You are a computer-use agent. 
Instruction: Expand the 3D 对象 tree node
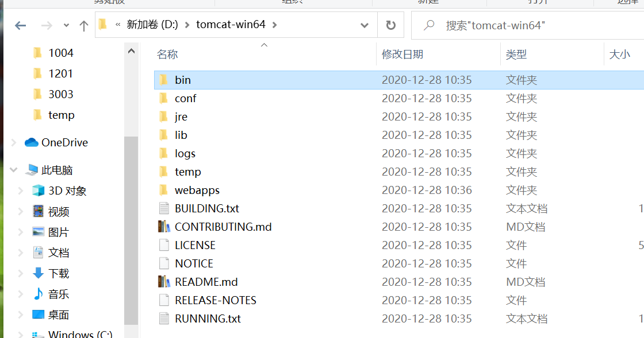click(x=21, y=191)
